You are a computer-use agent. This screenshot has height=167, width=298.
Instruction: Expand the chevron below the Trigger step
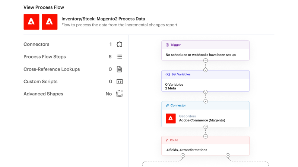[205, 60]
